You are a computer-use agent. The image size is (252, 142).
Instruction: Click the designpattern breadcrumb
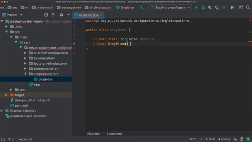[x=69, y=7]
